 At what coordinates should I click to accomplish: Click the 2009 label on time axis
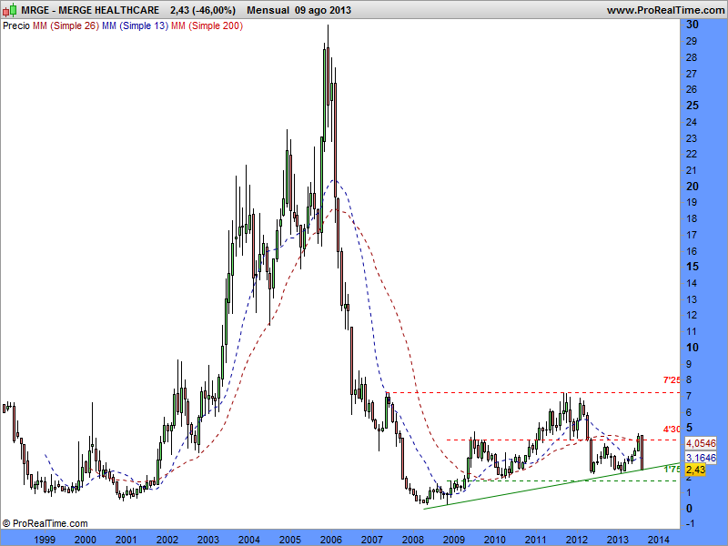[x=453, y=540]
